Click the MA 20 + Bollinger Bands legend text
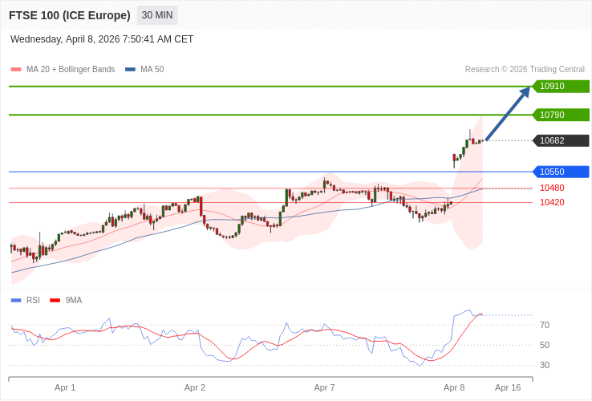The width and height of the screenshot is (592, 401). (71, 70)
